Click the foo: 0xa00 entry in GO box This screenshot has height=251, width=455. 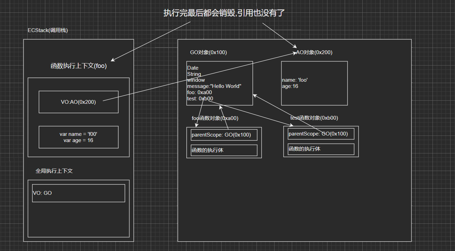(x=199, y=92)
